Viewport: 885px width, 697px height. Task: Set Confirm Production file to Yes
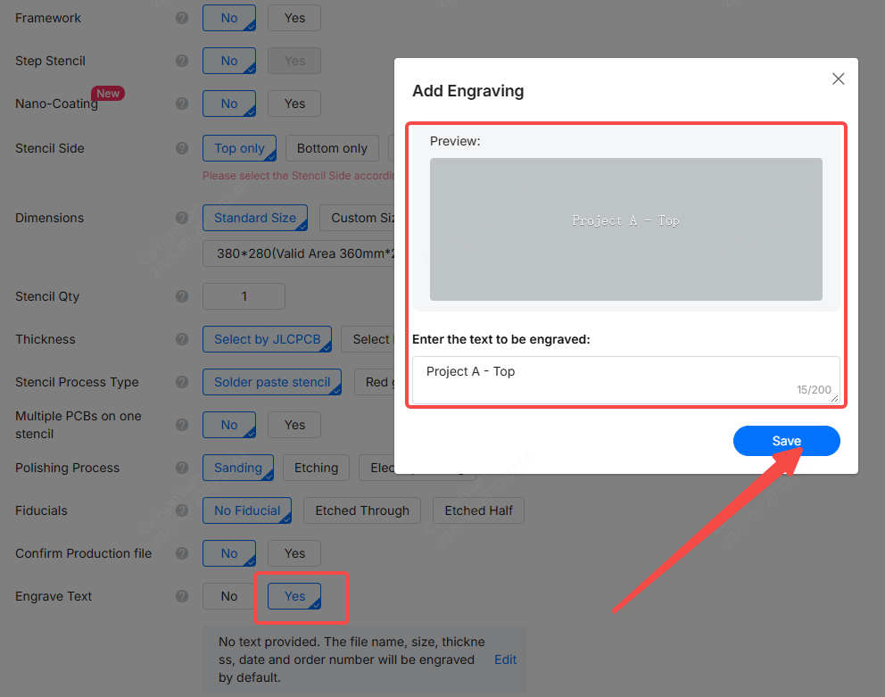pos(294,554)
